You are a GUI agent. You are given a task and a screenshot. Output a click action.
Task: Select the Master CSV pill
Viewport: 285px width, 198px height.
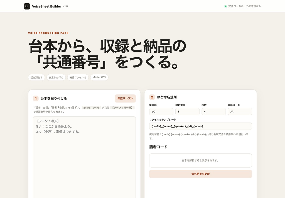click(99, 77)
